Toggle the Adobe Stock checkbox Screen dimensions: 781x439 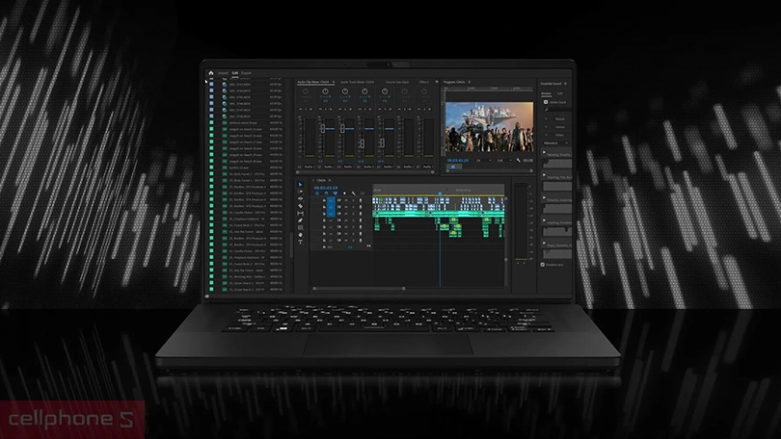coord(546,102)
